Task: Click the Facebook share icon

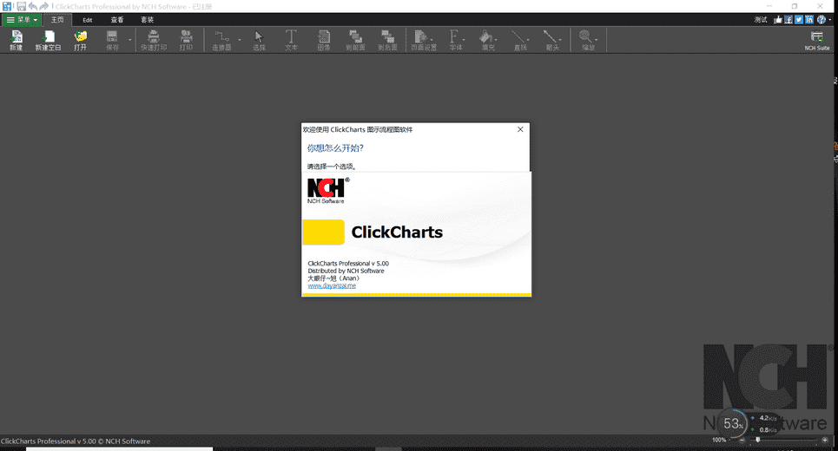Action: (789, 20)
